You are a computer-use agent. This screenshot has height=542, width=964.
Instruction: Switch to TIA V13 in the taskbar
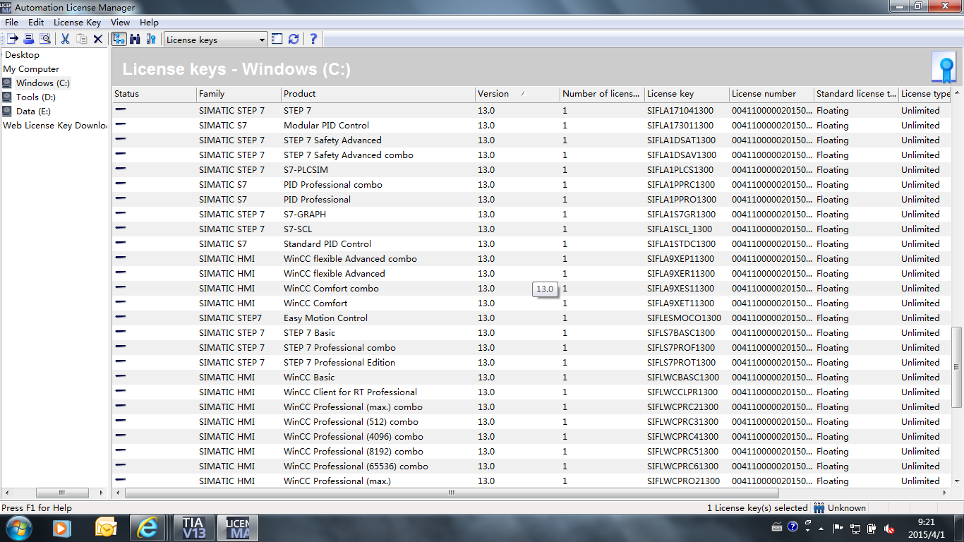tap(194, 528)
